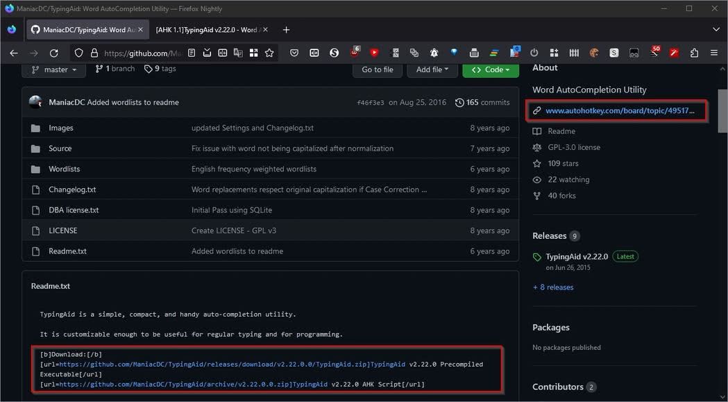This screenshot has width=728, height=402.
Task: Open the Extensions puzzle-piece menu
Action: coord(694,53)
